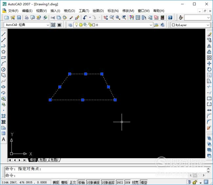213x185 pixels.
Task: Open the ByLayer color dropdown
Action: coord(208,25)
